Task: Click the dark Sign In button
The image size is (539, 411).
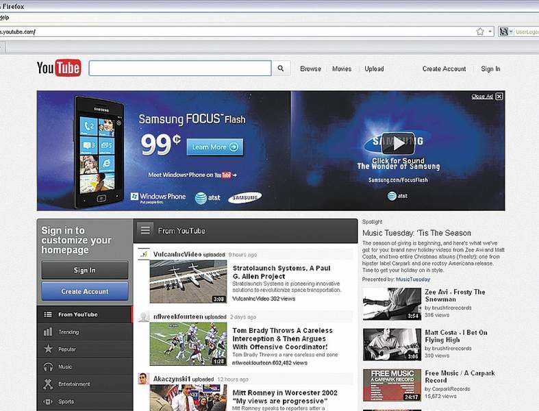Action: [x=85, y=270]
